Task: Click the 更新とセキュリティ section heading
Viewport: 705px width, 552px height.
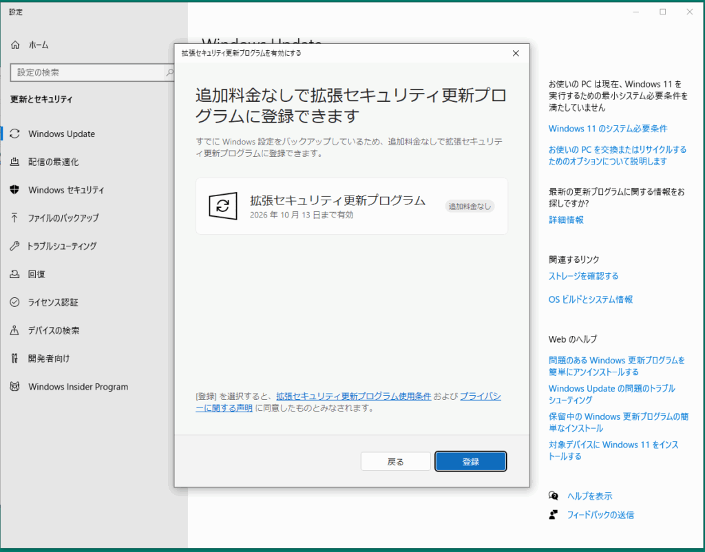Action: point(41,99)
